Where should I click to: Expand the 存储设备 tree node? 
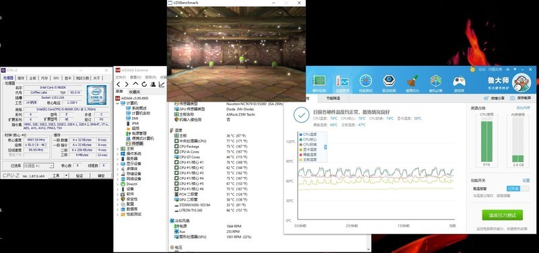click(117, 174)
